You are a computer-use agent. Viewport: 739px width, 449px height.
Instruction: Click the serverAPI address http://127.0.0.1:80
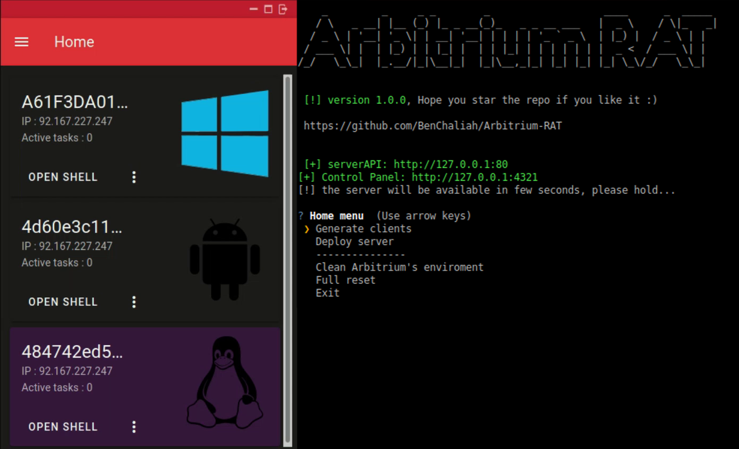click(451, 164)
